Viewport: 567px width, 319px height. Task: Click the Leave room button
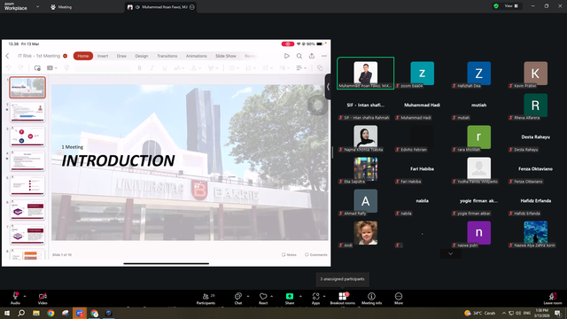pyautogui.click(x=553, y=299)
